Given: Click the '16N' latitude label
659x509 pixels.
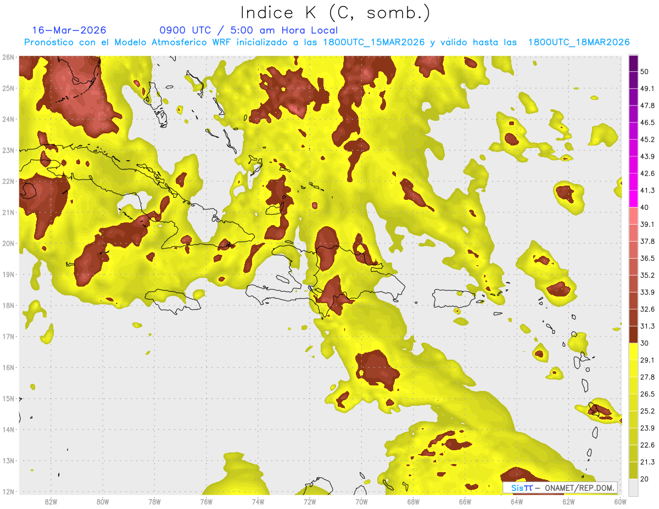Looking at the screenshot, I should [8, 367].
